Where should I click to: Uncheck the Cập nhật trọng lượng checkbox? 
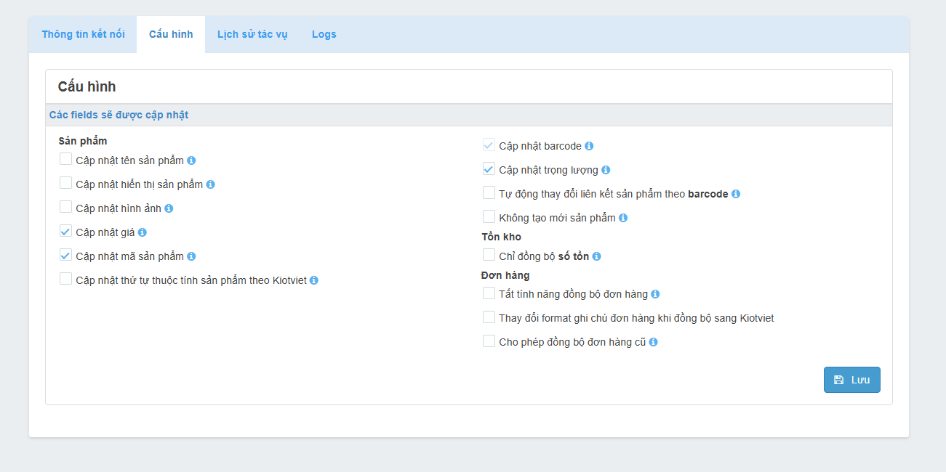point(489,169)
